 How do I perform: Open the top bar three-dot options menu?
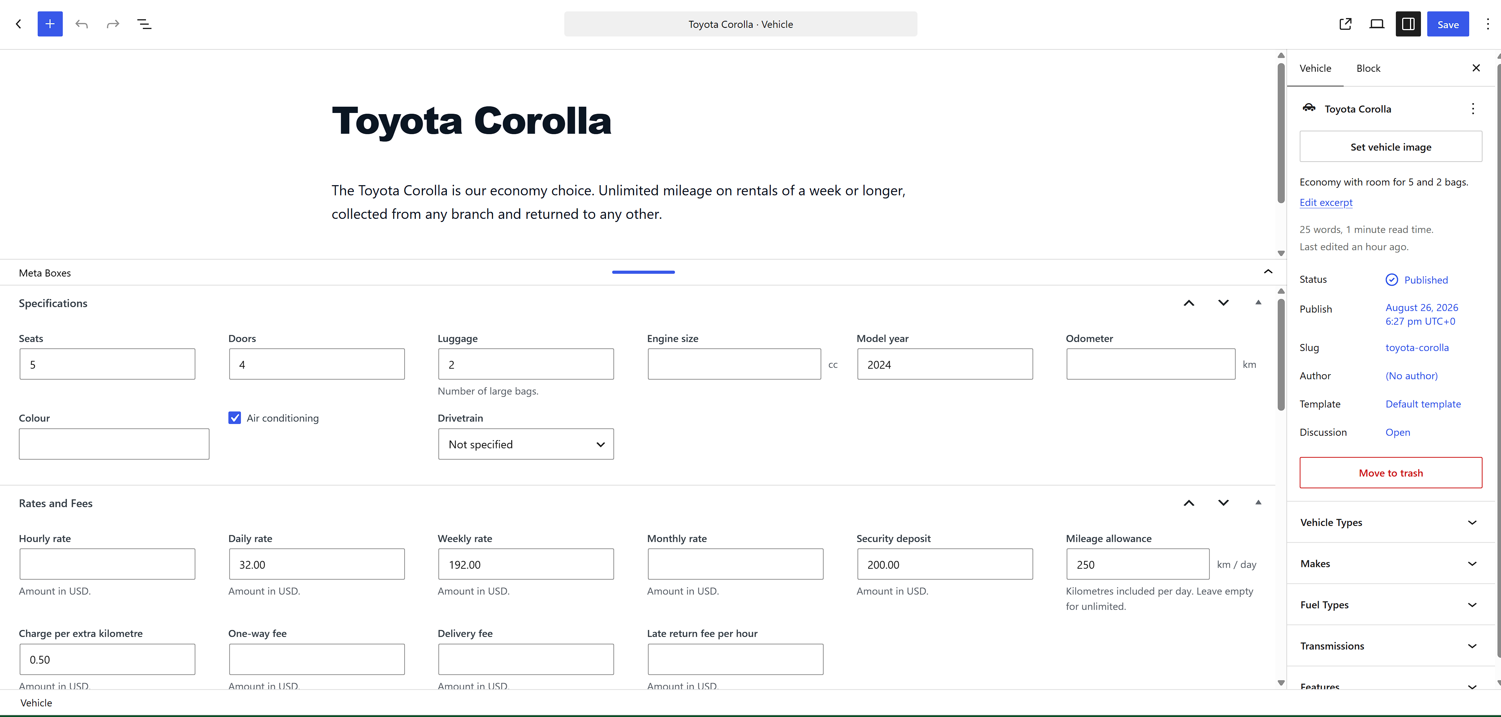pos(1488,24)
